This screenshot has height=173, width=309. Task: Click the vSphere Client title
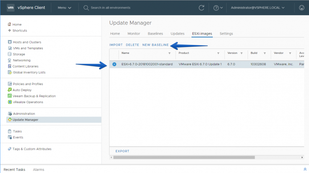pyautogui.click(x=31, y=8)
